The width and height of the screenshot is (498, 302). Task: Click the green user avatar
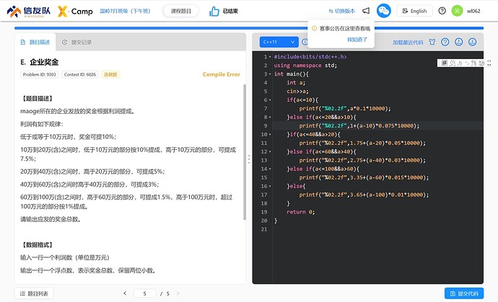point(457,11)
